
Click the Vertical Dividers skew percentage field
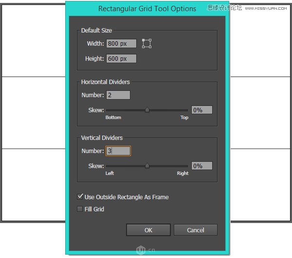point(201,166)
